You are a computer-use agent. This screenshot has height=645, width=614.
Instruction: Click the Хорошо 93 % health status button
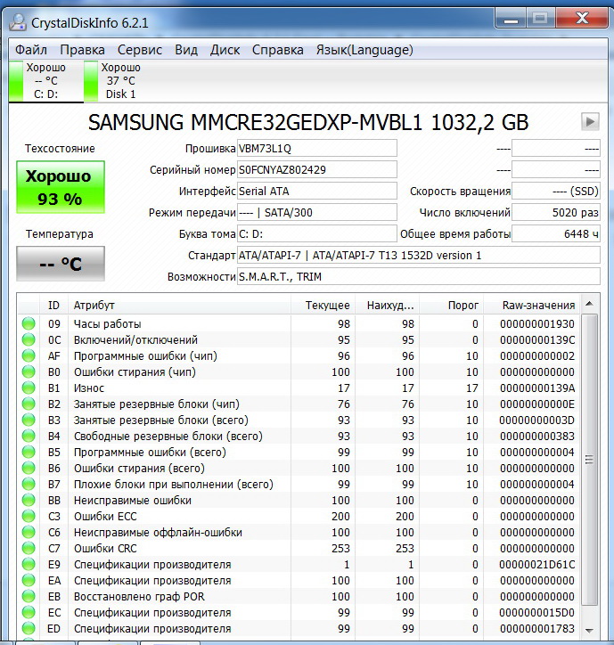coord(61,187)
